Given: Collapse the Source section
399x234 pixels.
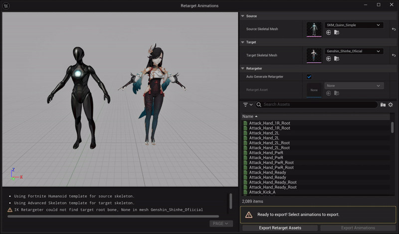Looking at the screenshot, I should tap(242, 16).
